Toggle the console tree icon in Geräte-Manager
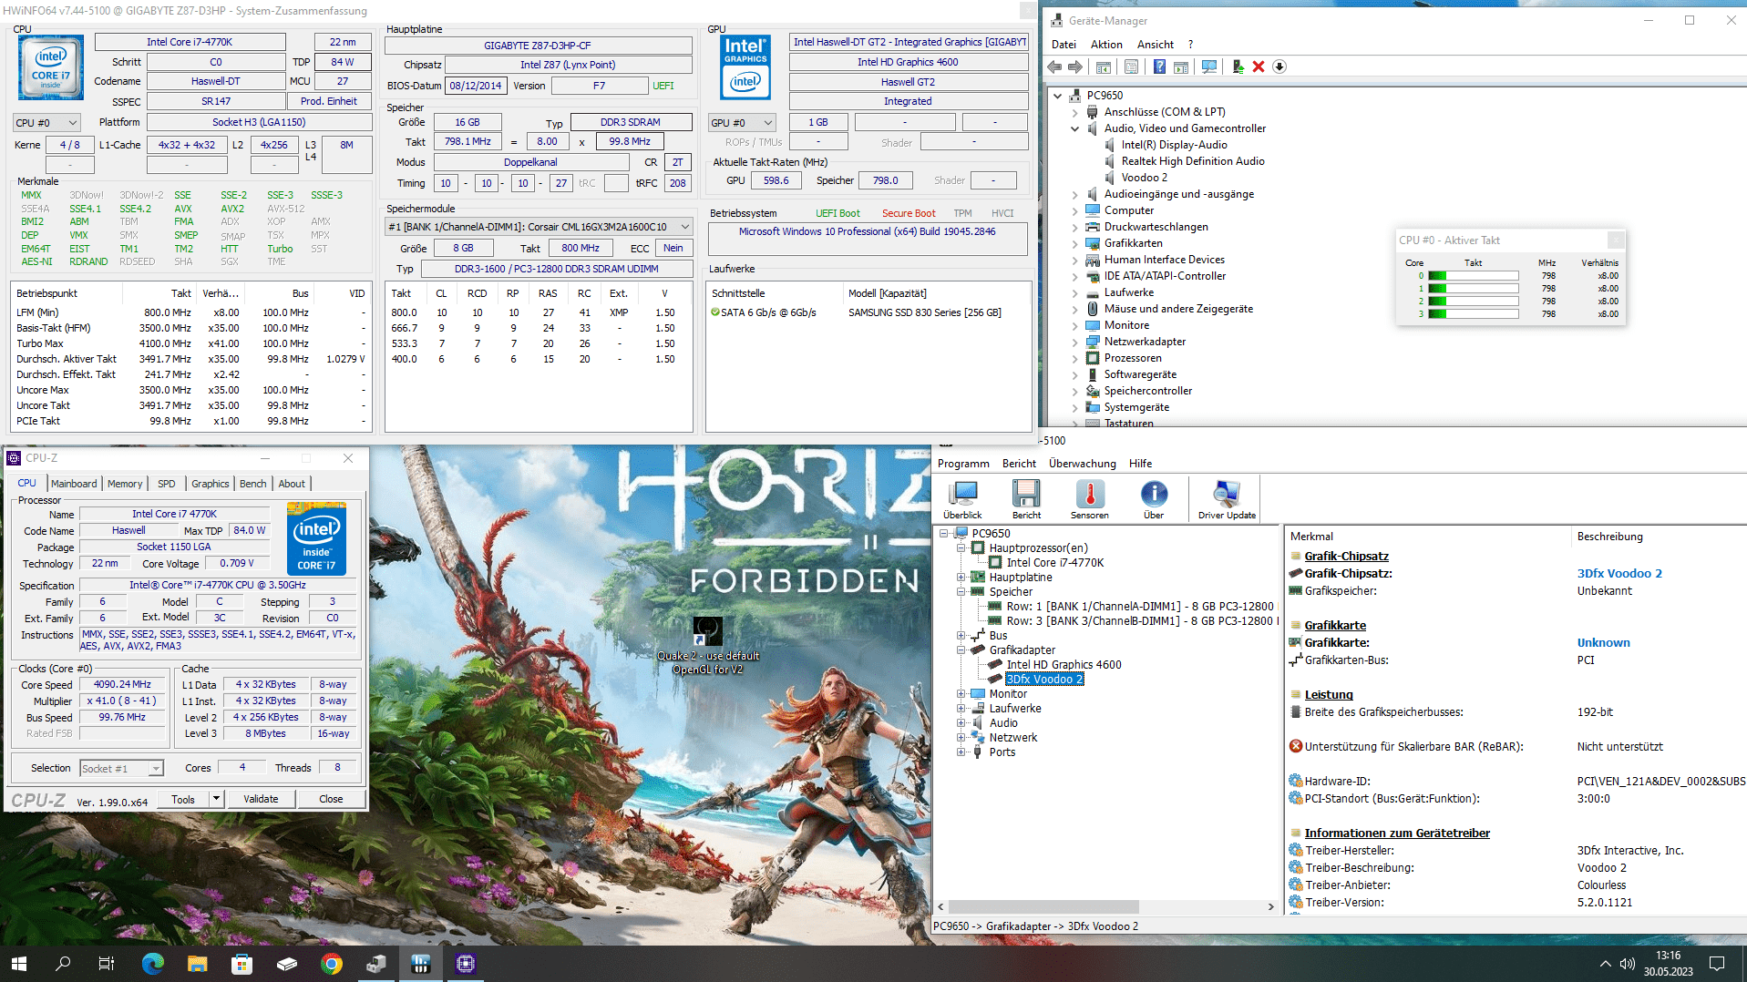This screenshot has height=982, width=1747. tap(1103, 66)
